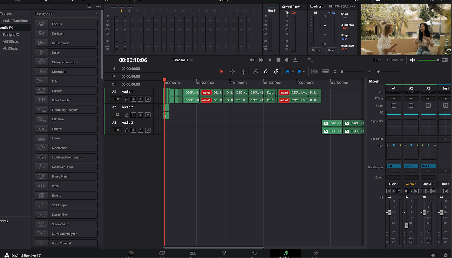Open A1 bus output Bus 1 selector
The image size is (452, 258).
click(x=394, y=166)
